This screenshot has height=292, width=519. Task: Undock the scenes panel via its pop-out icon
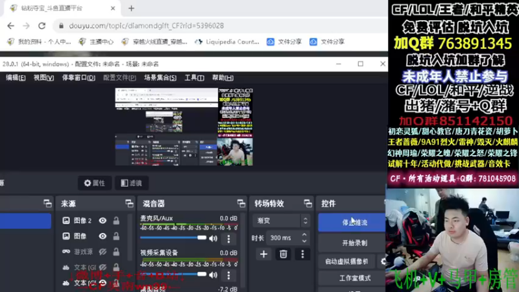[x=47, y=204]
